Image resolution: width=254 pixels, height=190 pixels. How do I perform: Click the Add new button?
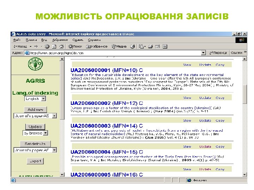(35, 109)
